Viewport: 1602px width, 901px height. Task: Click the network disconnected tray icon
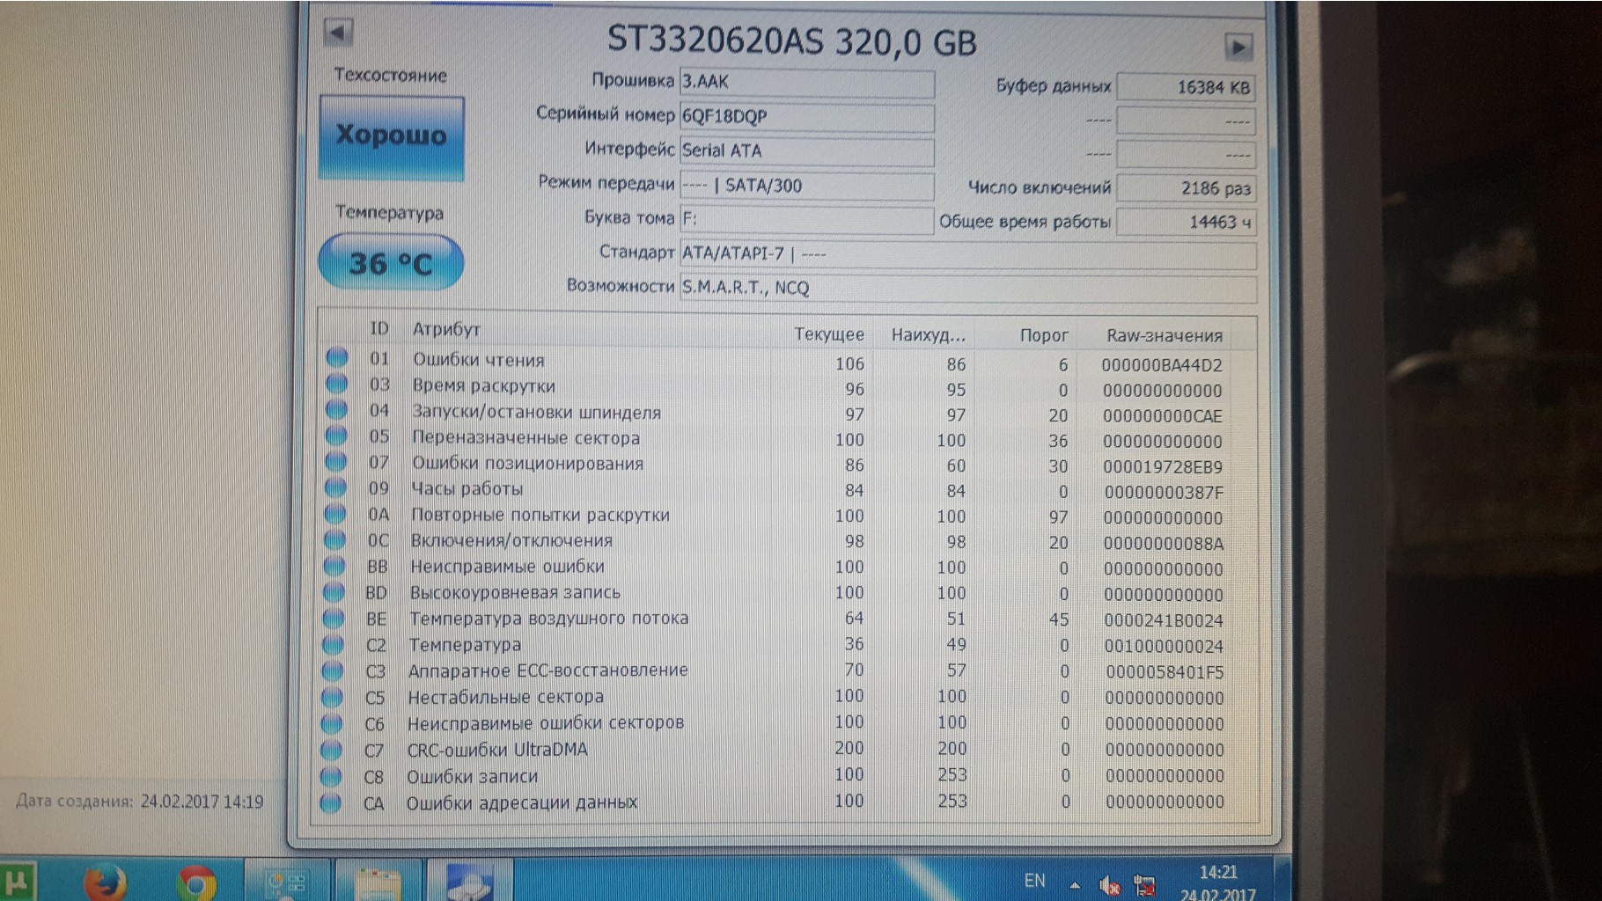point(1145,885)
